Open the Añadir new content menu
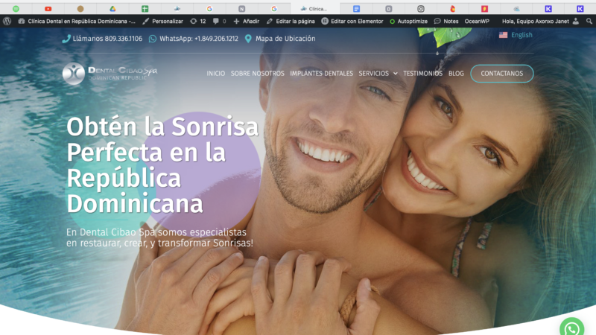The width and height of the screenshot is (596, 335). tap(247, 22)
